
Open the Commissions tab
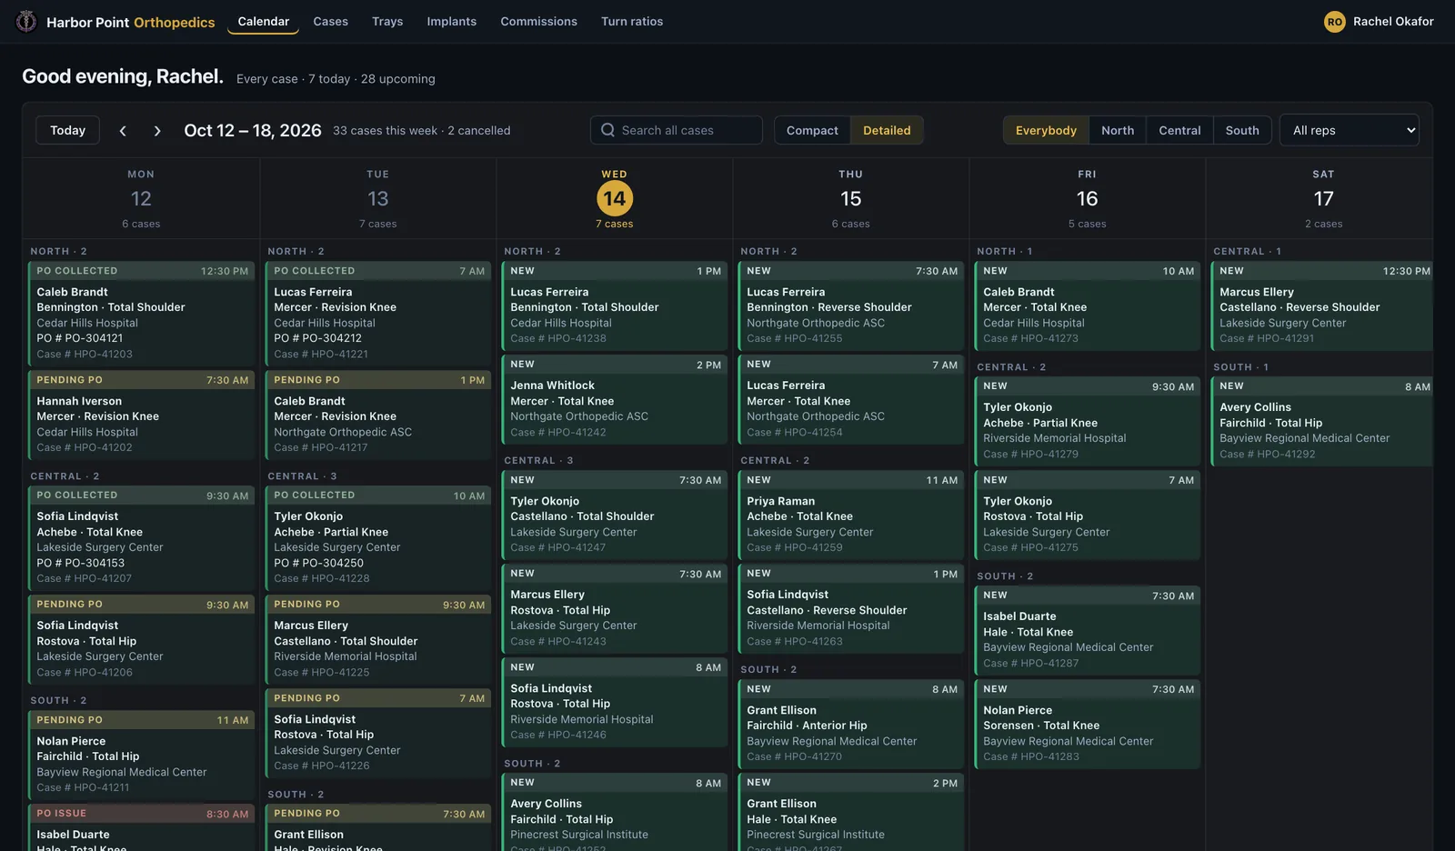[539, 21]
